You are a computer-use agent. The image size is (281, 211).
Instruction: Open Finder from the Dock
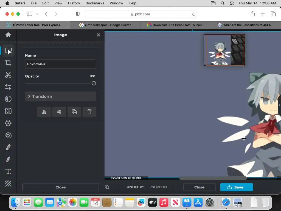tap(16, 202)
